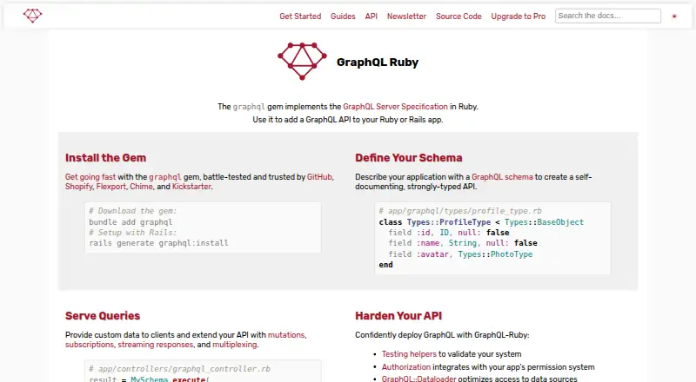
Task: Click the Install the Gem heading
Action: click(x=105, y=158)
